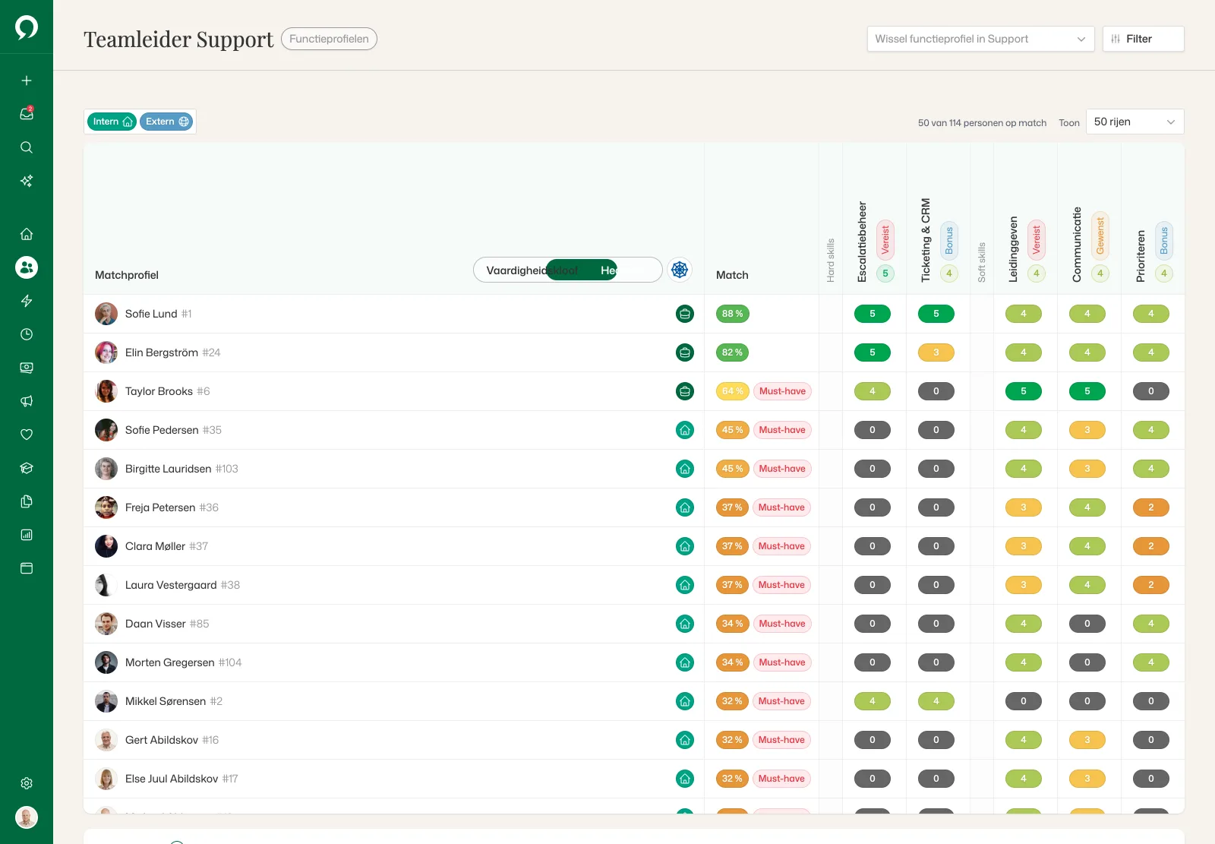The height and width of the screenshot is (844, 1215).
Task: Open the 50 rijen rows dropdown
Action: tap(1135, 122)
